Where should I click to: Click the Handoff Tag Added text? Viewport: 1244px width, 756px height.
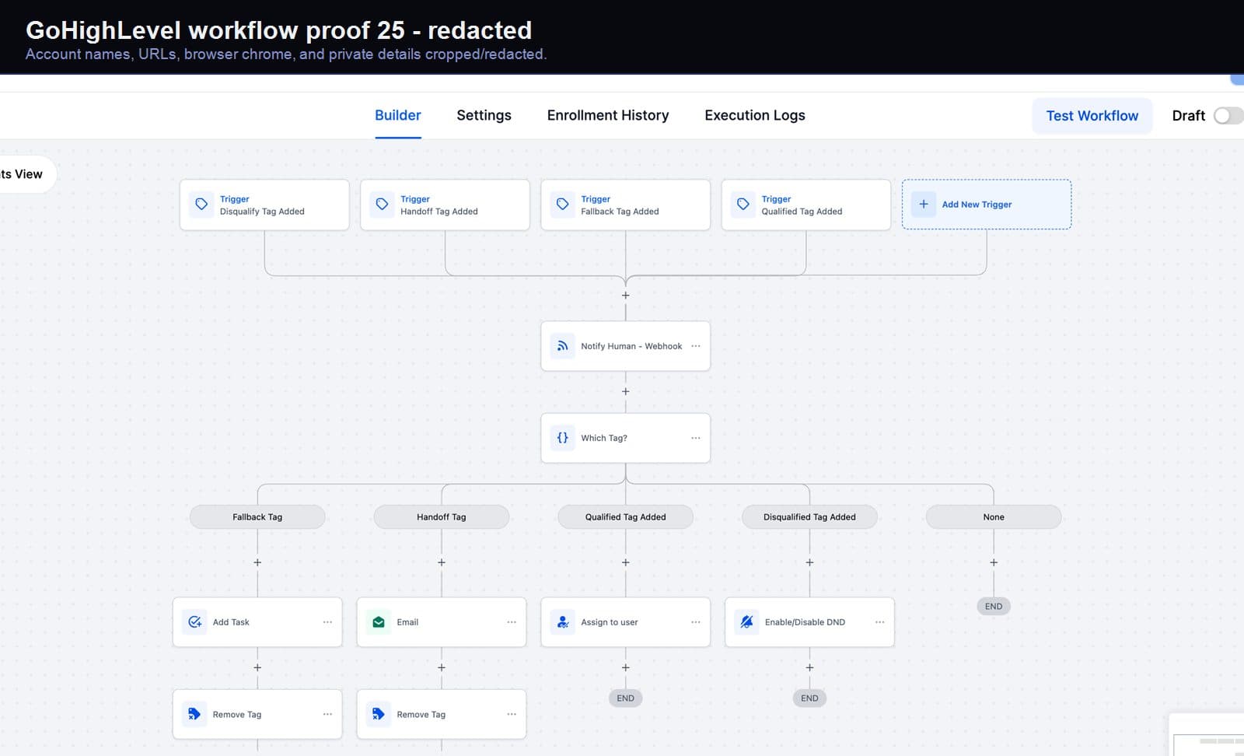(439, 212)
